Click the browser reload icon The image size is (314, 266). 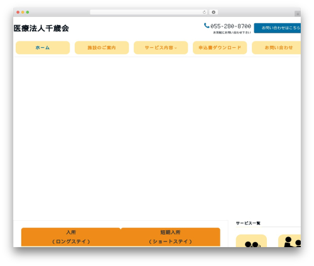(x=204, y=13)
